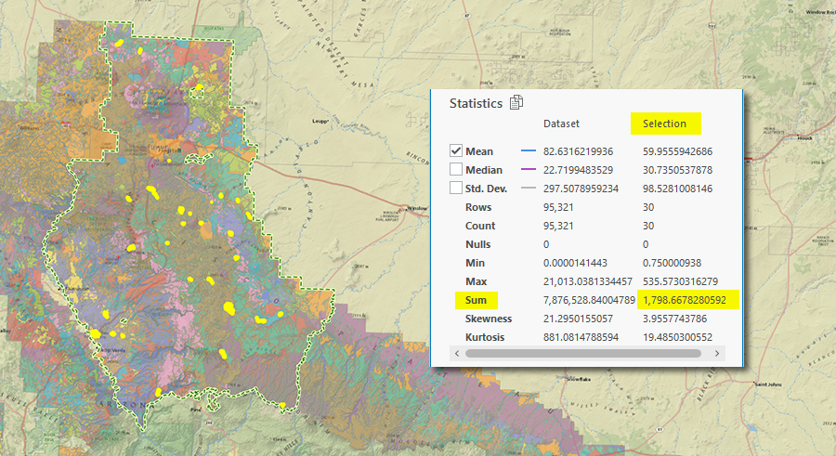Viewport: 836px width, 456px height.
Task: Select Dataset skewness value 21.2950155057
Action: tap(578, 319)
